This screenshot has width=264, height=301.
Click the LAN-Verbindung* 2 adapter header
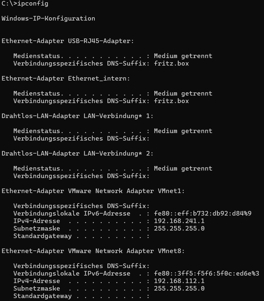pos(77,153)
